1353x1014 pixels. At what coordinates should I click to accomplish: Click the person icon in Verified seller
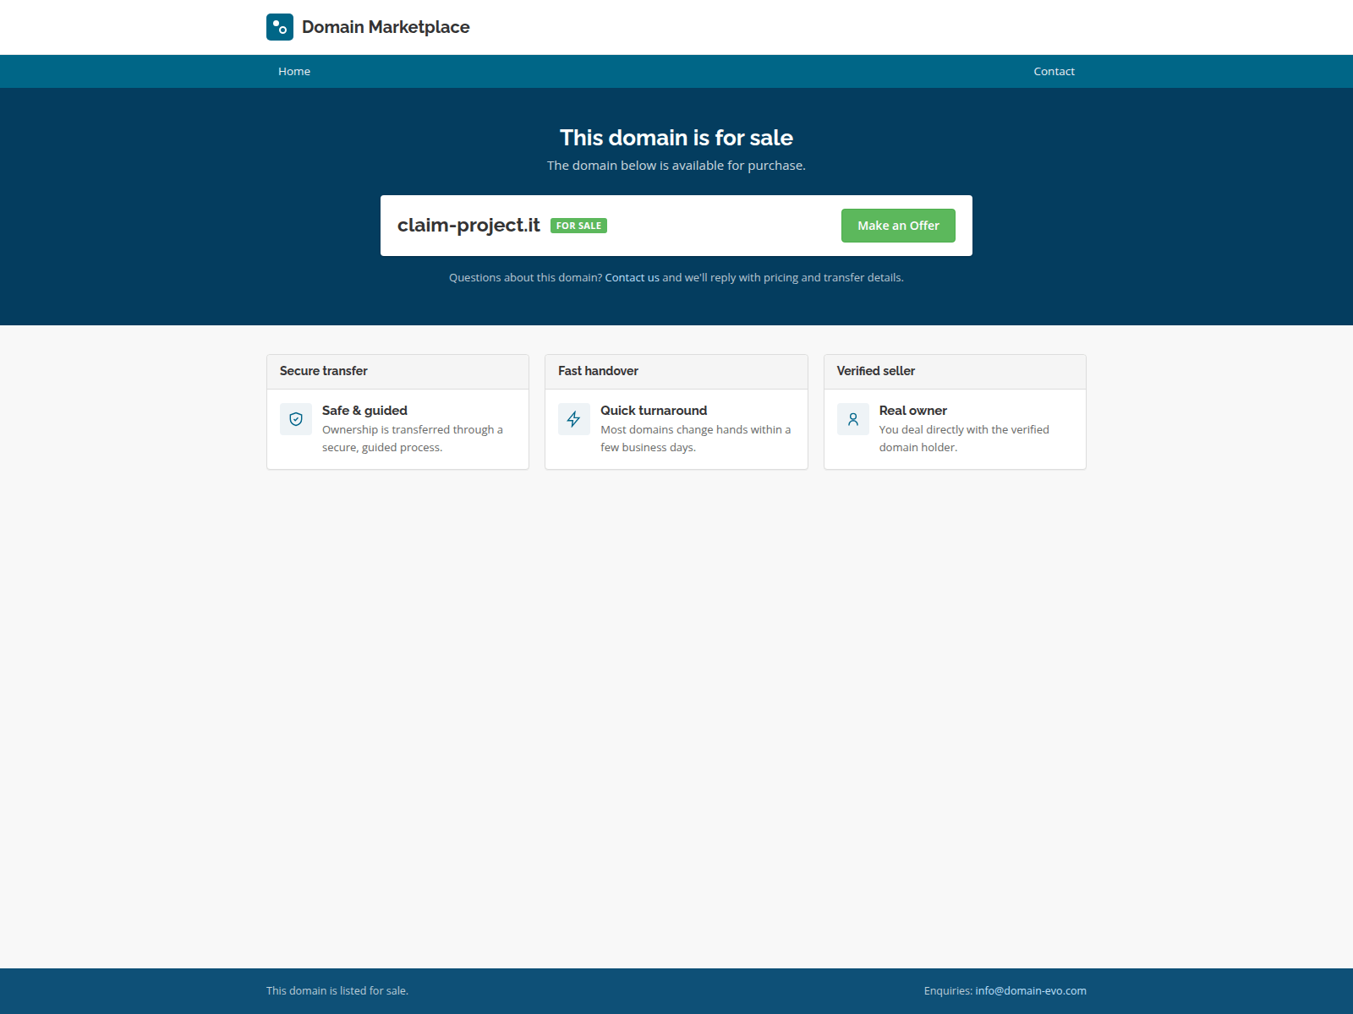[x=853, y=419]
